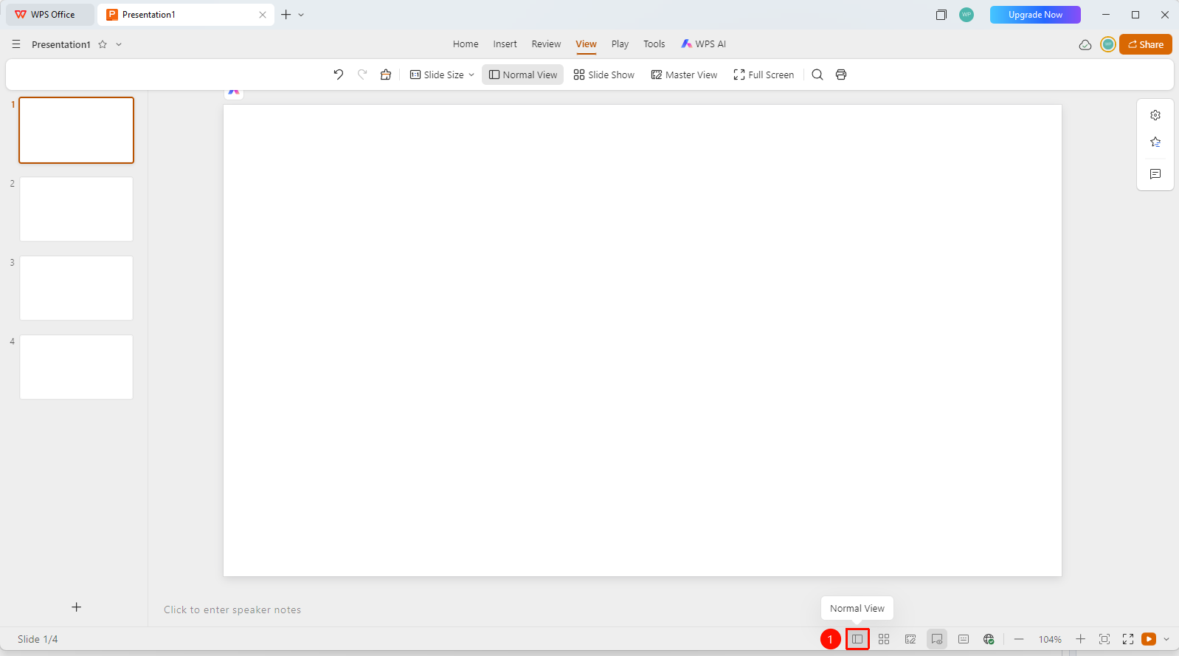Click the master view icon in status bar
The image size is (1179, 656).
(x=910, y=639)
